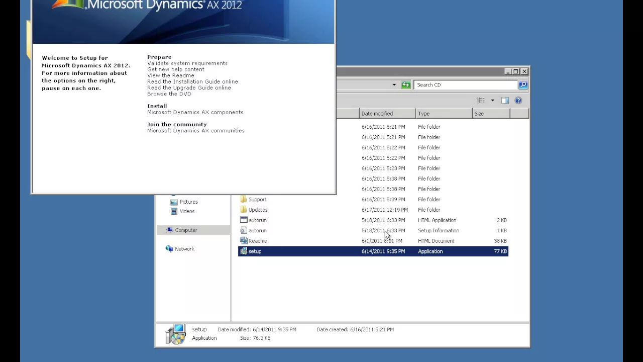Click View the Readme link
Viewport: 643px width, 362px height.
(x=171, y=75)
